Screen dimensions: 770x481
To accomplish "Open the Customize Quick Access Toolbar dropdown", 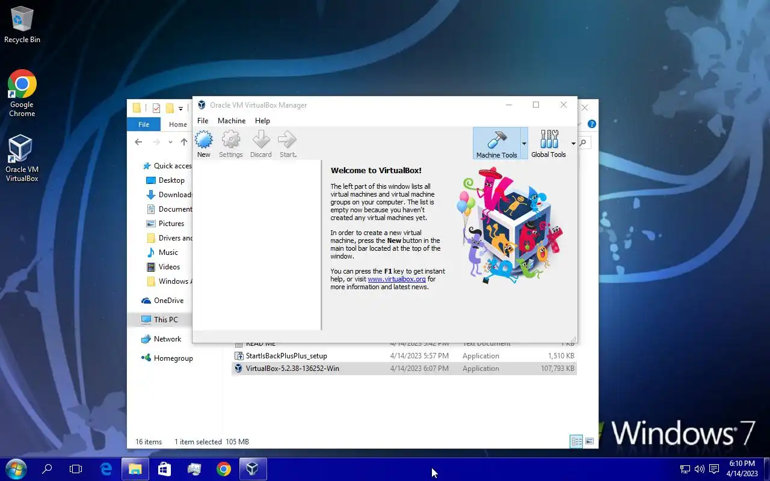I will [x=180, y=109].
